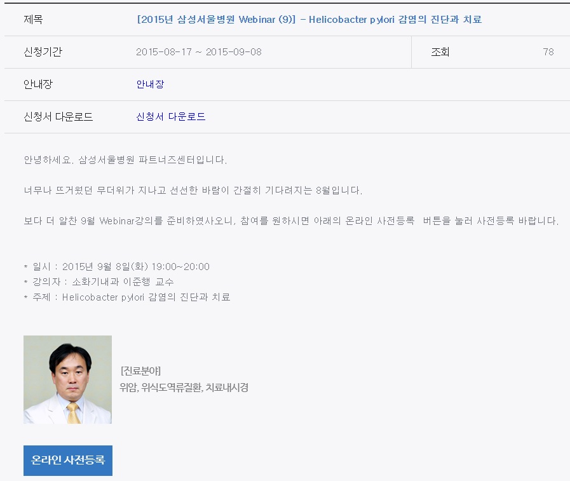Click the 주제 line about Helicobacter pylori

click(x=127, y=297)
